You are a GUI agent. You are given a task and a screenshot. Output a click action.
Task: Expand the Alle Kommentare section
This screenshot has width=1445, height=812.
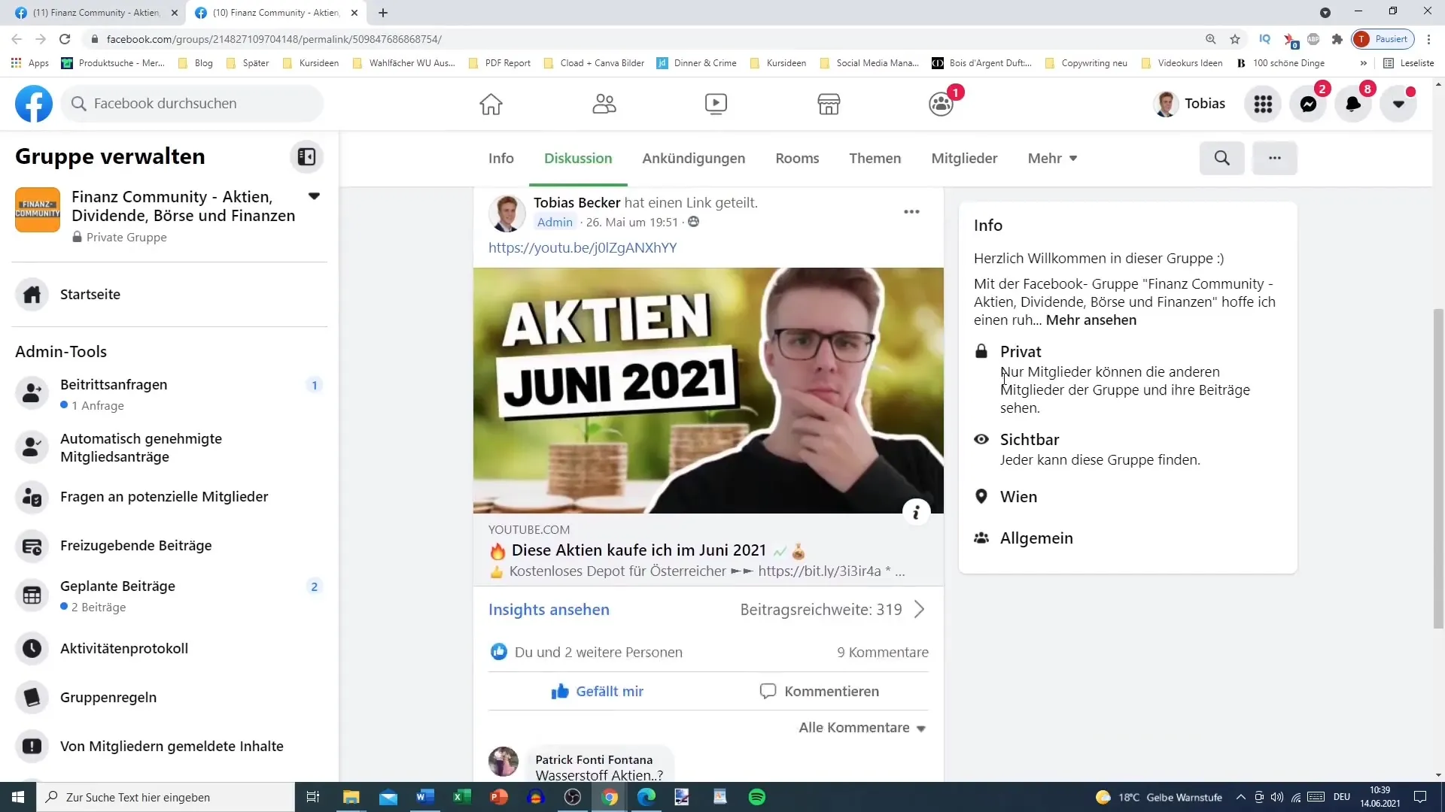[x=860, y=728]
